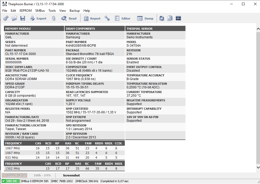260x184 pixels.
Task: Click the manufacturer value GeIL
Action: pos(9,37)
